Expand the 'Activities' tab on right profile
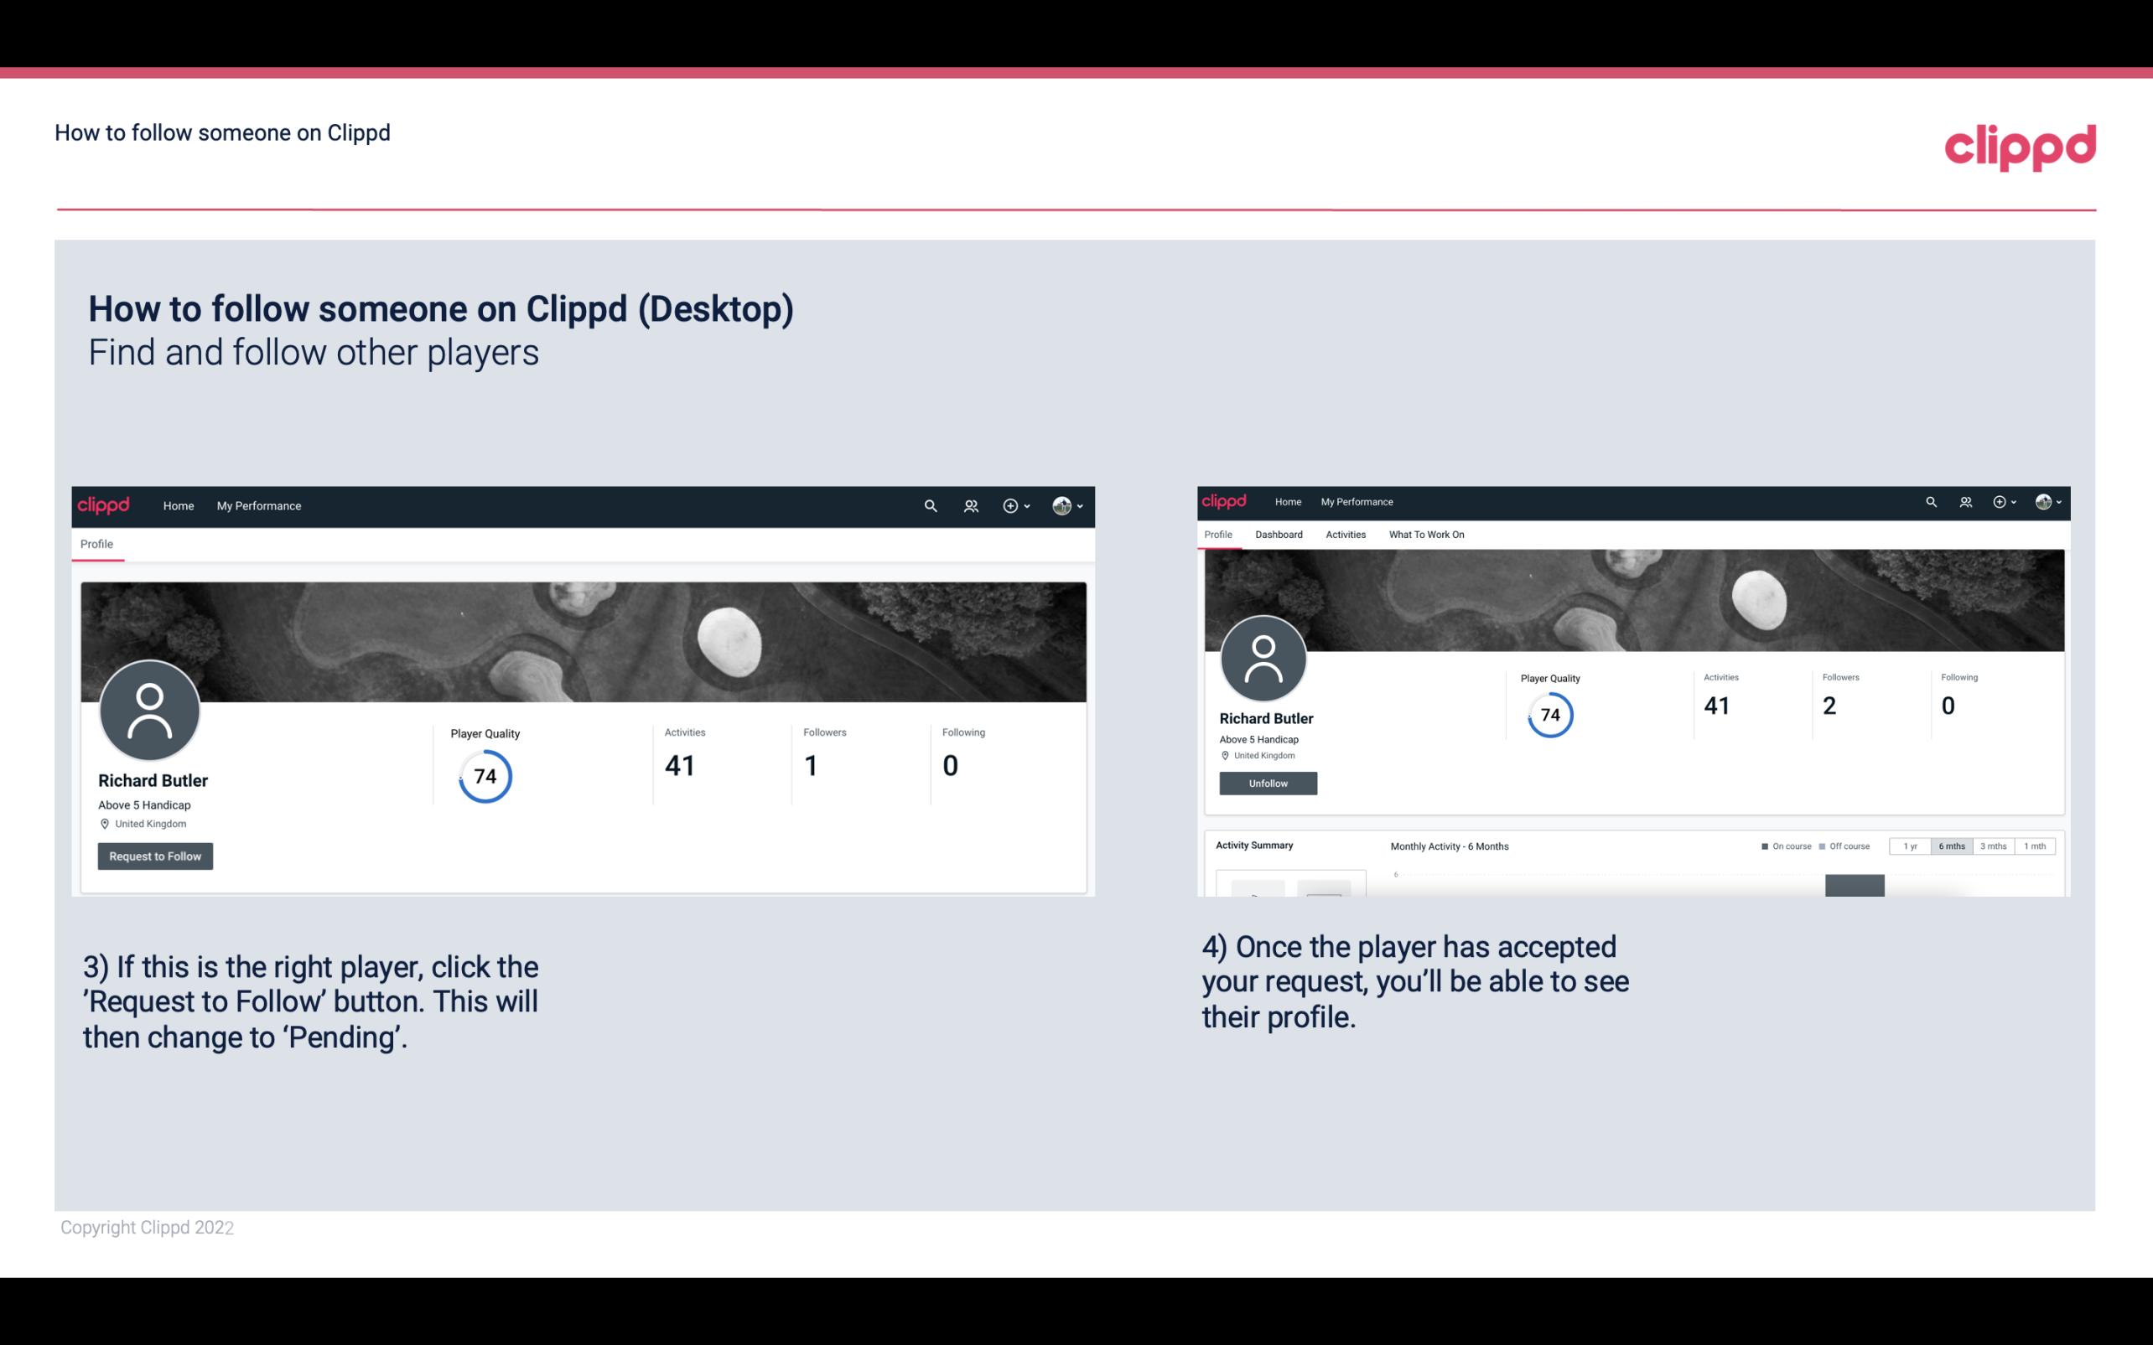This screenshot has height=1345, width=2153. pos(1342,535)
